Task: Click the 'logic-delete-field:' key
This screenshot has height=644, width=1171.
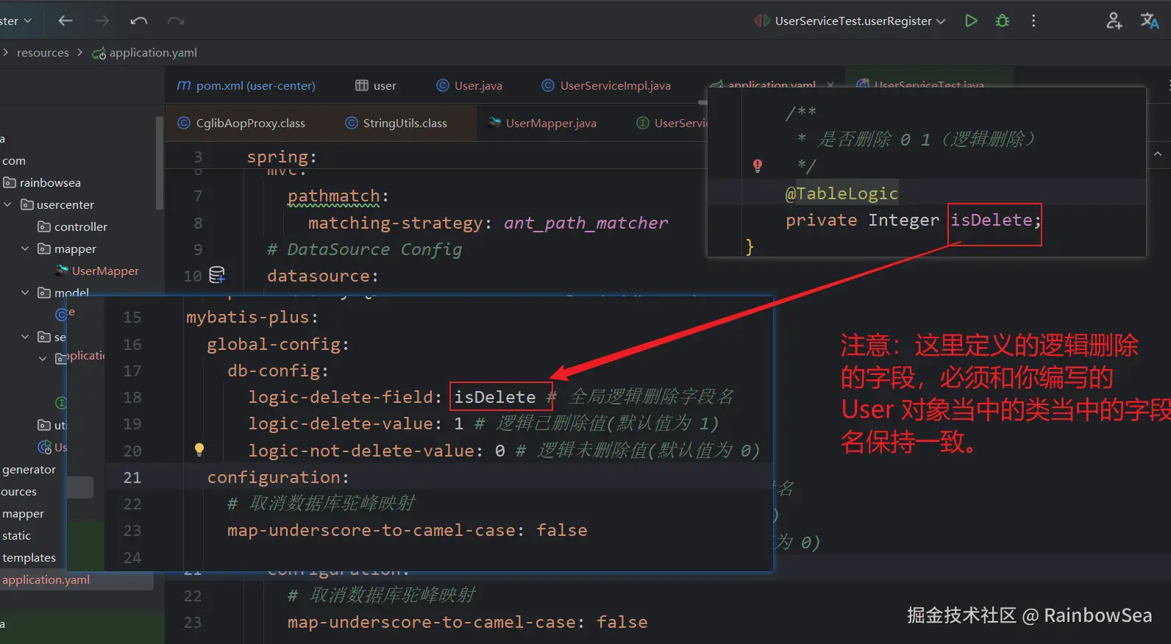Action: pos(345,397)
